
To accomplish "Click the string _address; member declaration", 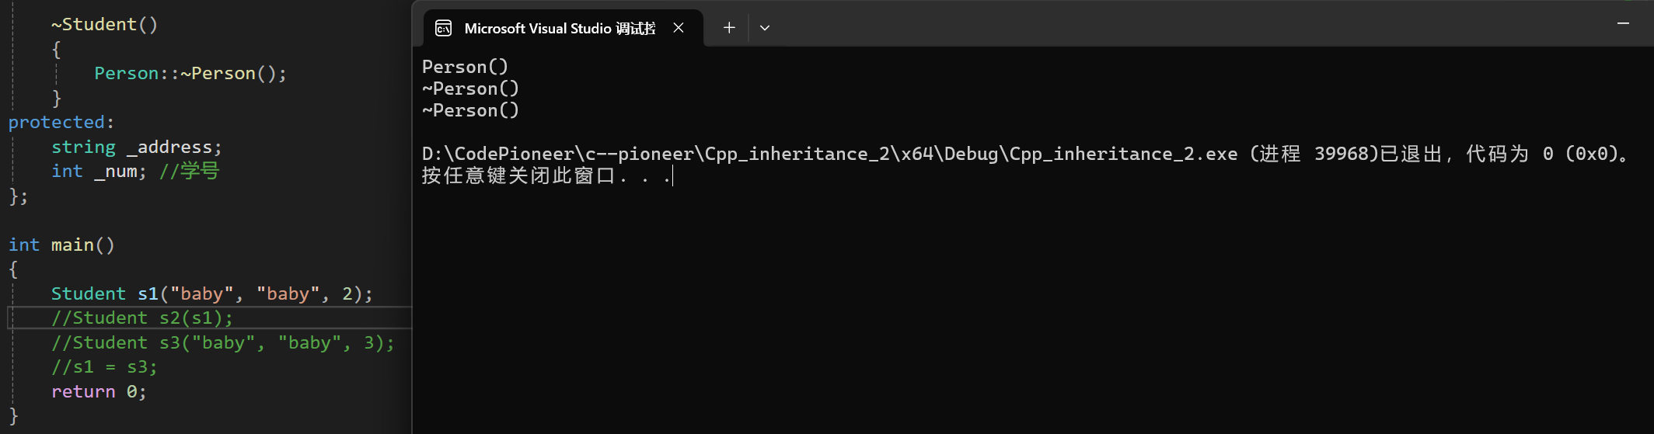I will pyautogui.click(x=137, y=147).
